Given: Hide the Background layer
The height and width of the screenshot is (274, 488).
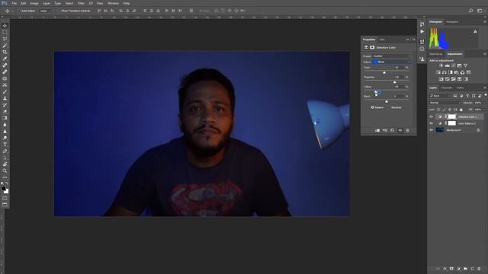Looking at the screenshot, I should 432,130.
